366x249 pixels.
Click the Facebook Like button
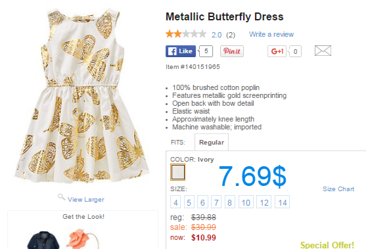pos(181,51)
